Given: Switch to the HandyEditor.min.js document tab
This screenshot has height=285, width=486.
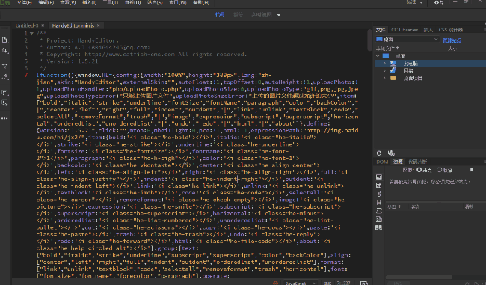Looking at the screenshot, I should click(73, 25).
